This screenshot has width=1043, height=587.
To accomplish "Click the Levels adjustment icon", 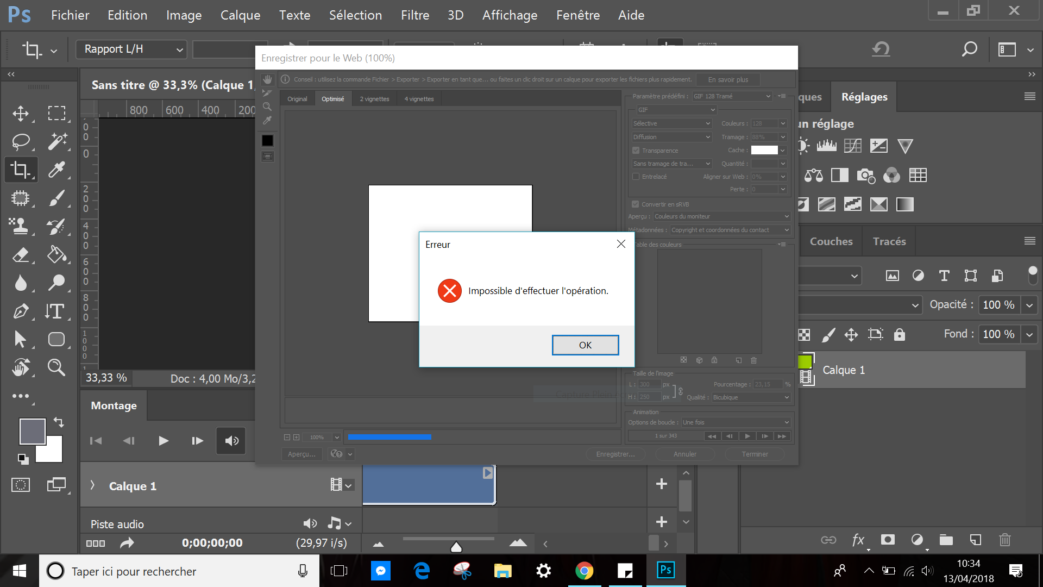I will [826, 146].
